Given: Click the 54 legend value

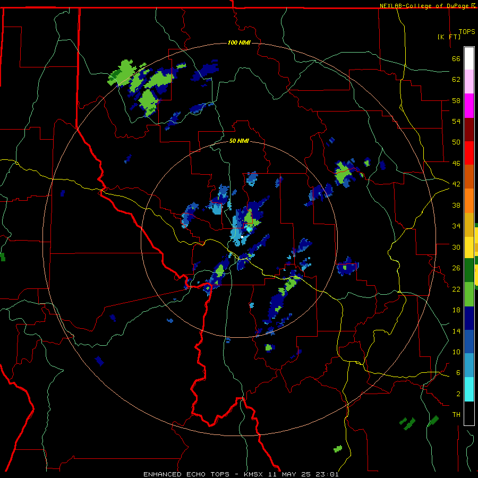Looking at the screenshot, I should tap(456, 121).
